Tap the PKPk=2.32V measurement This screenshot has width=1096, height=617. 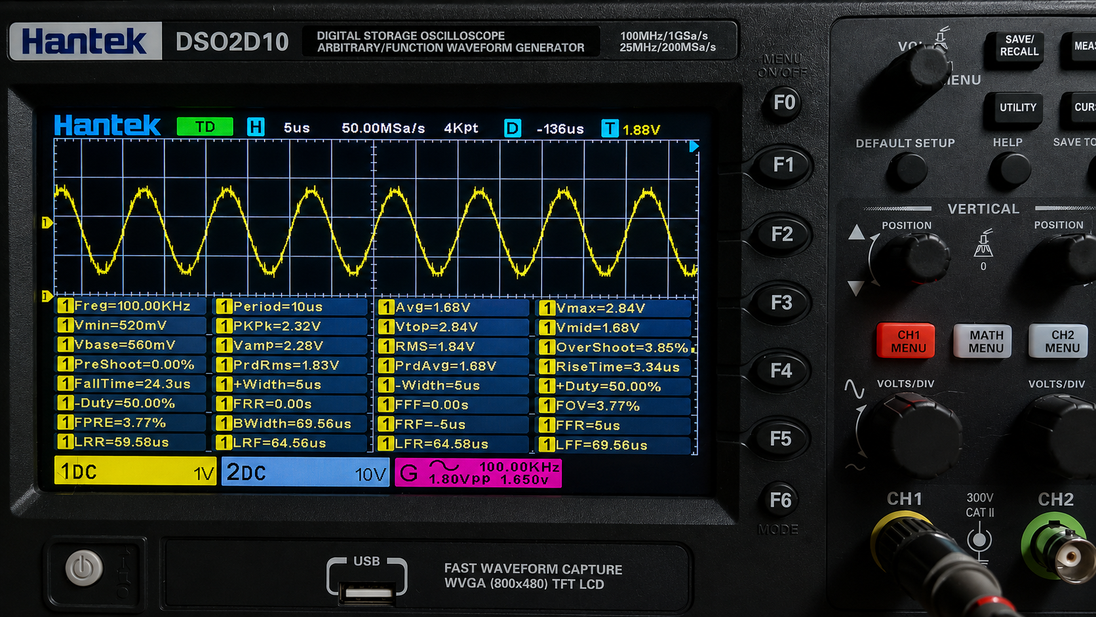click(291, 326)
